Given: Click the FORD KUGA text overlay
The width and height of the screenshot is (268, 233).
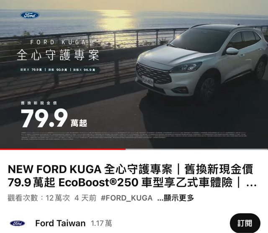Looking at the screenshot, I should (x=58, y=42).
